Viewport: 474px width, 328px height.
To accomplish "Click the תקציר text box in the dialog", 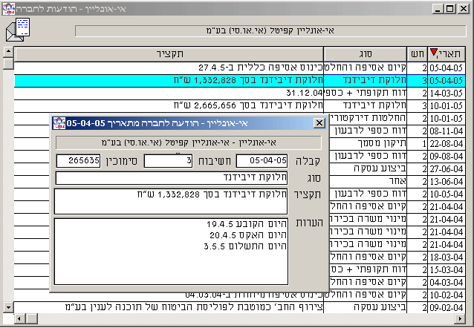I will pos(171,201).
